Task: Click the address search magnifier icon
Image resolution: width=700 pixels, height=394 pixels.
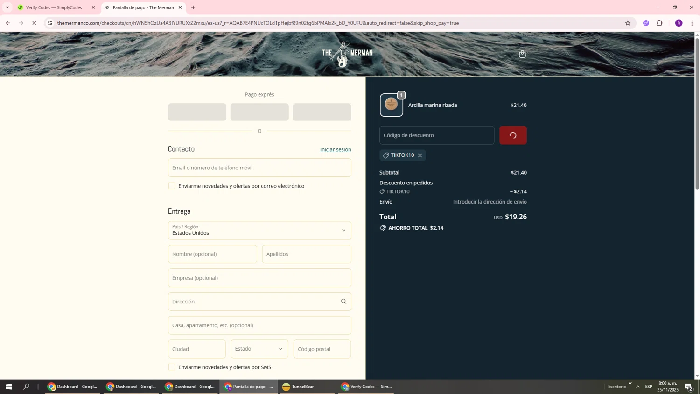Action: coord(343,302)
